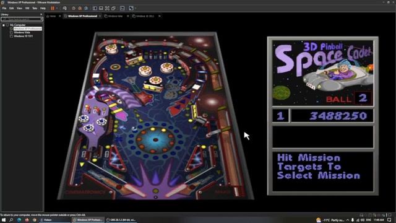Switch to the Home tab
The image size is (396, 223).
coord(52,16)
